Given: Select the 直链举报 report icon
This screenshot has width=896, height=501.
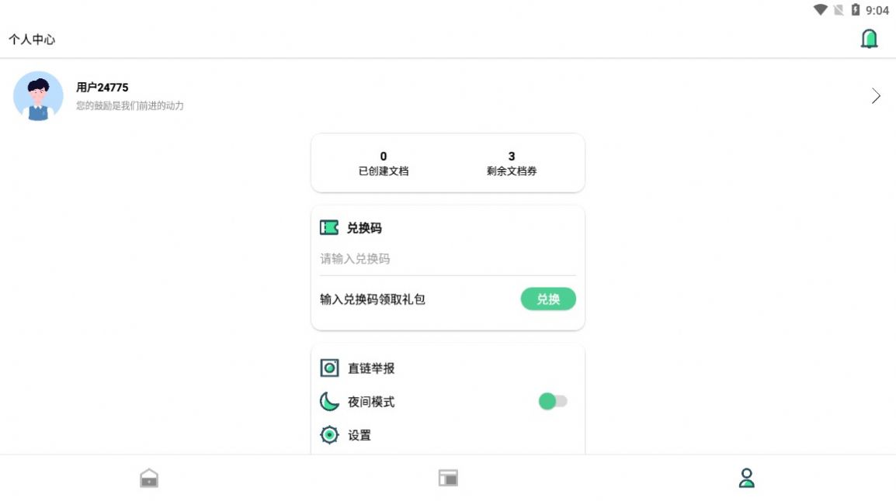Looking at the screenshot, I should 328,368.
